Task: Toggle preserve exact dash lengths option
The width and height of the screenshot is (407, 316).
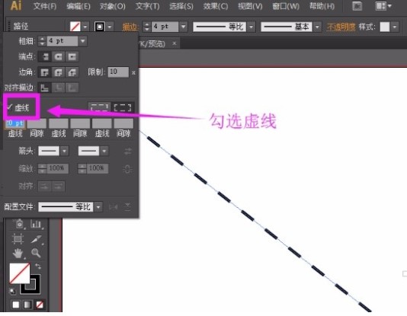Action: [x=99, y=107]
